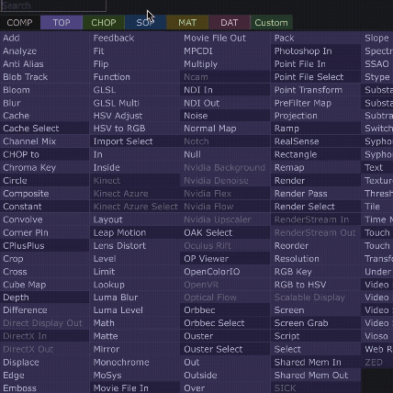Image resolution: width=393 pixels, height=393 pixels.
Task: Select the Normal Map operator
Action: 225,129
